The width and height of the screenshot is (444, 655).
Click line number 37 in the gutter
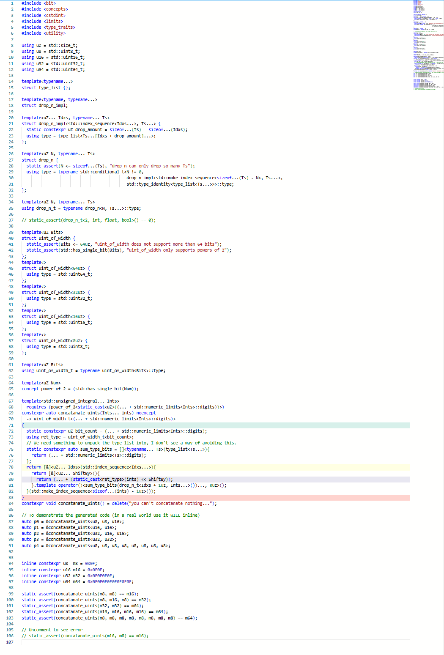[x=11, y=220]
